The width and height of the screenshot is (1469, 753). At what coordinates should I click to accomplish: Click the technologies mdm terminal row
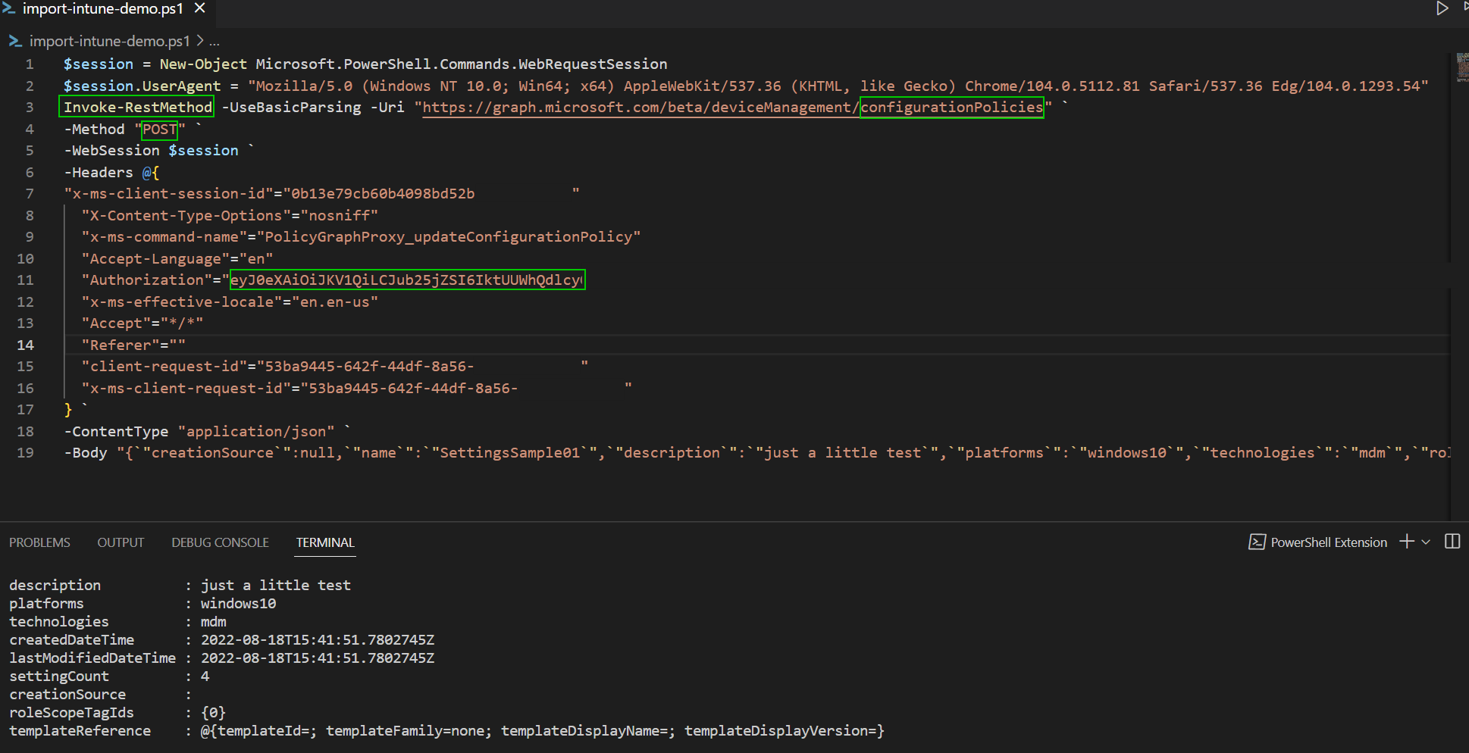coord(117,622)
